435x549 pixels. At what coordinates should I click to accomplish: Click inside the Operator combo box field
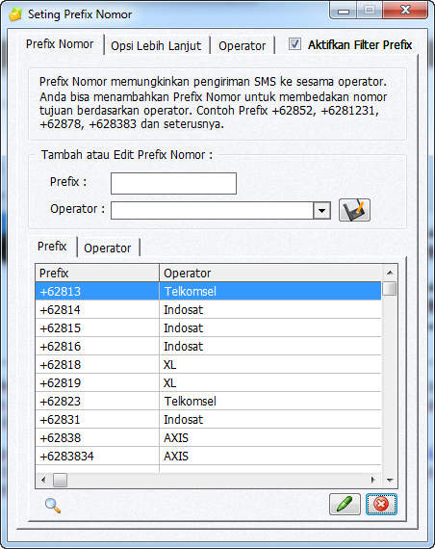(212, 210)
